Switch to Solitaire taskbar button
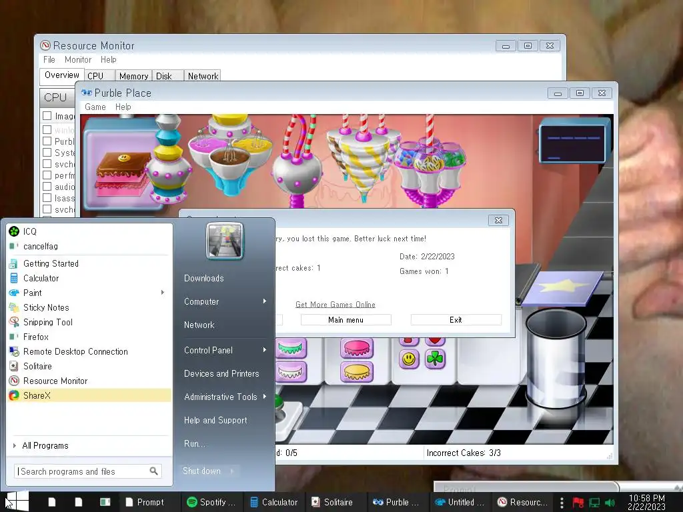Viewport: 683px width, 512px height. tap(335, 502)
